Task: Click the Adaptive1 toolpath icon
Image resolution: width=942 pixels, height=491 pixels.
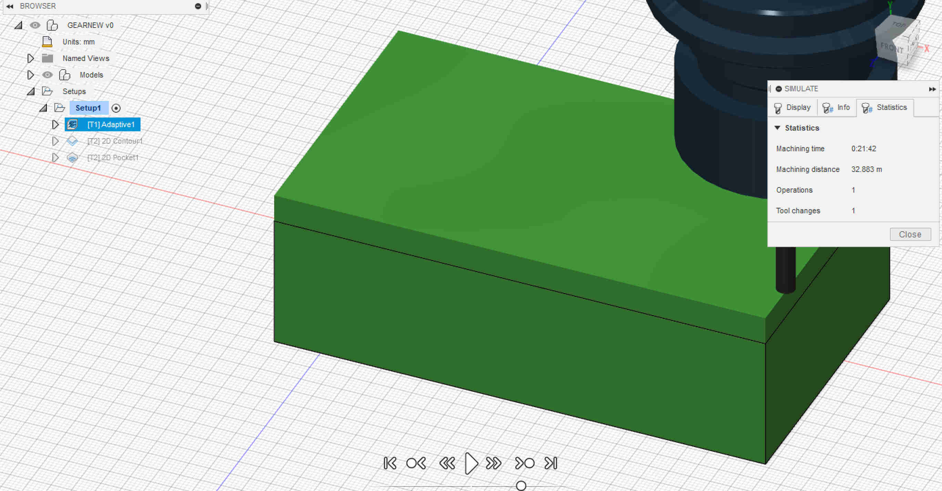Action: click(x=72, y=124)
